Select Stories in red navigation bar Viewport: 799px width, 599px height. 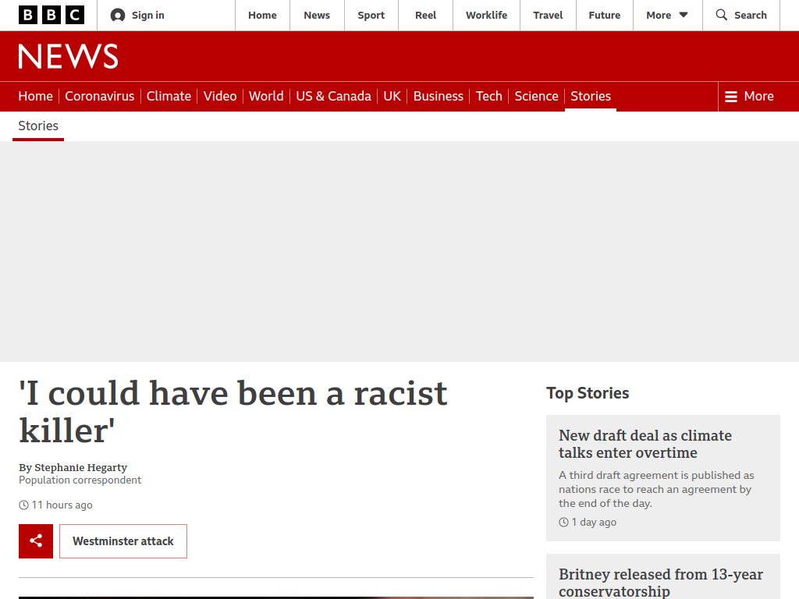(x=591, y=96)
